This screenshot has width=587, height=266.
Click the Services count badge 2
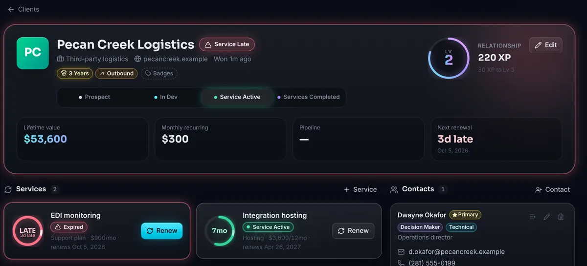pyautogui.click(x=54, y=189)
